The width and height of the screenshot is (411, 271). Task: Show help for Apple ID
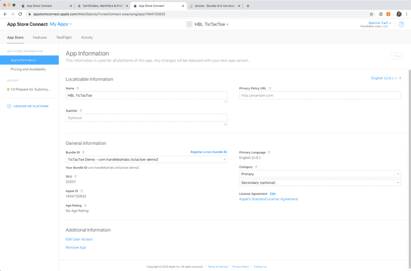coord(82,191)
